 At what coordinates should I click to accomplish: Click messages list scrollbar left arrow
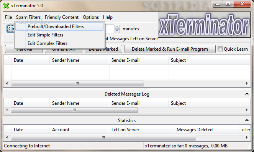7,83
